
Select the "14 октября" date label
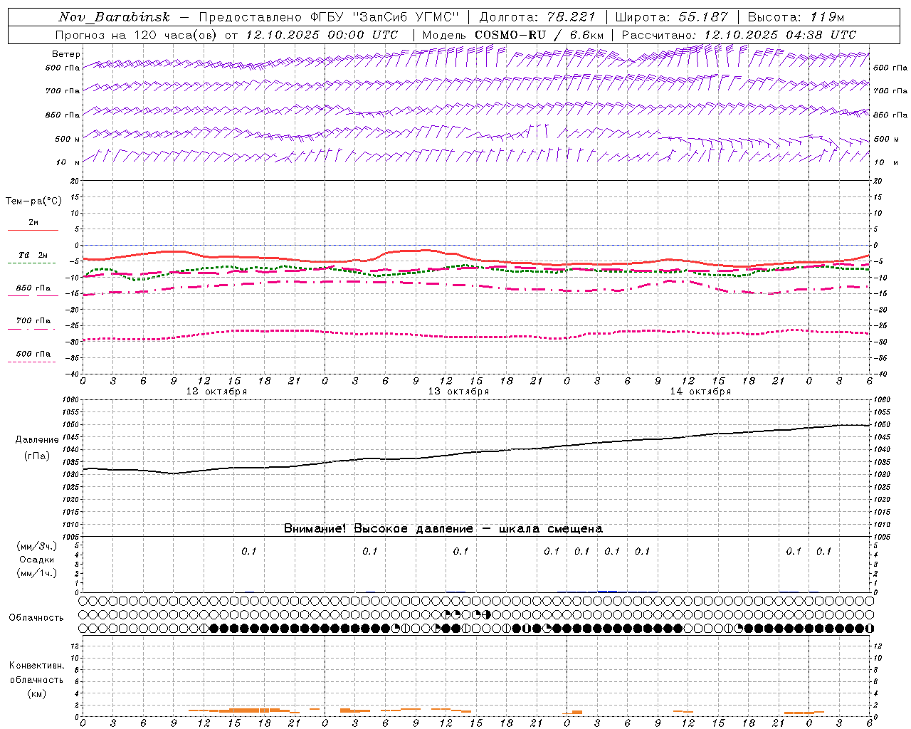pyautogui.click(x=700, y=392)
